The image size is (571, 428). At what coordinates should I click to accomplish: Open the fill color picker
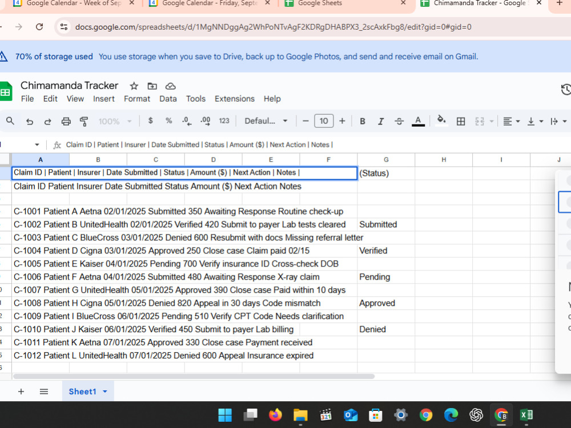(441, 120)
